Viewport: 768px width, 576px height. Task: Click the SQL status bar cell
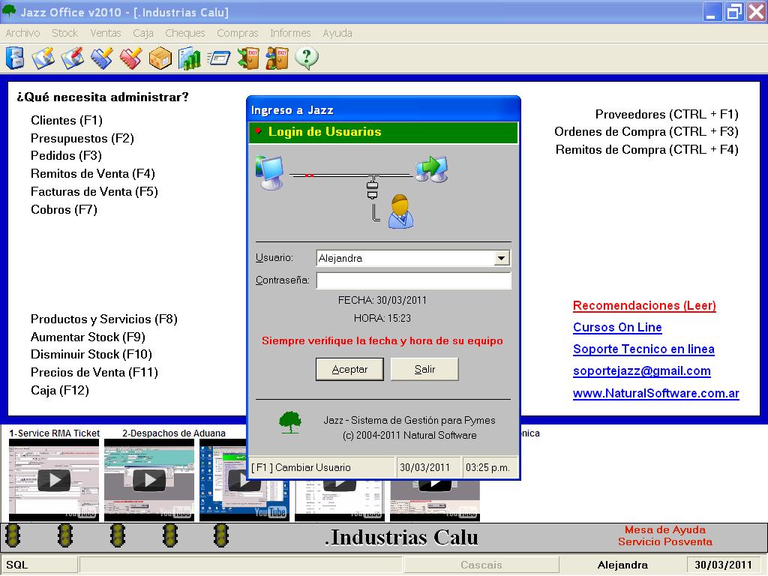pos(39,565)
